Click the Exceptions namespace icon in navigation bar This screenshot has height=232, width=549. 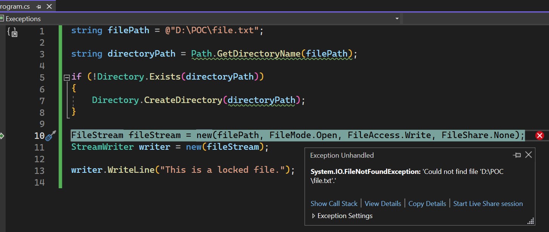pyautogui.click(x=2, y=18)
